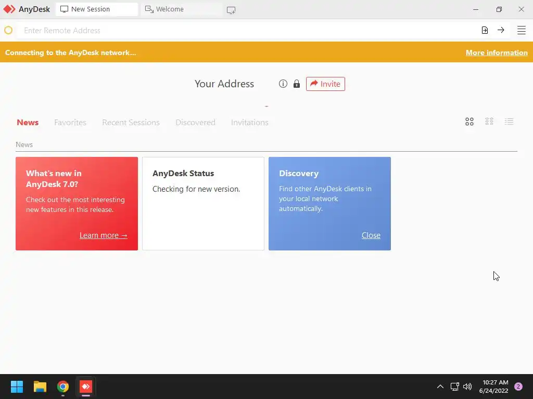
Task: Click the file transfer icon beside address bar
Action: pyautogui.click(x=485, y=30)
